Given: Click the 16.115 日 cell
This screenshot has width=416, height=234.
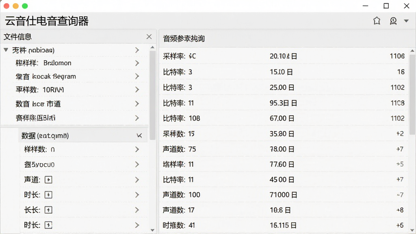Looking at the screenshot, I should pyautogui.click(x=283, y=225).
